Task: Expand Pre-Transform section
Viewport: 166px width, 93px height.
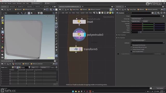Action: pyautogui.click(x=117, y=38)
